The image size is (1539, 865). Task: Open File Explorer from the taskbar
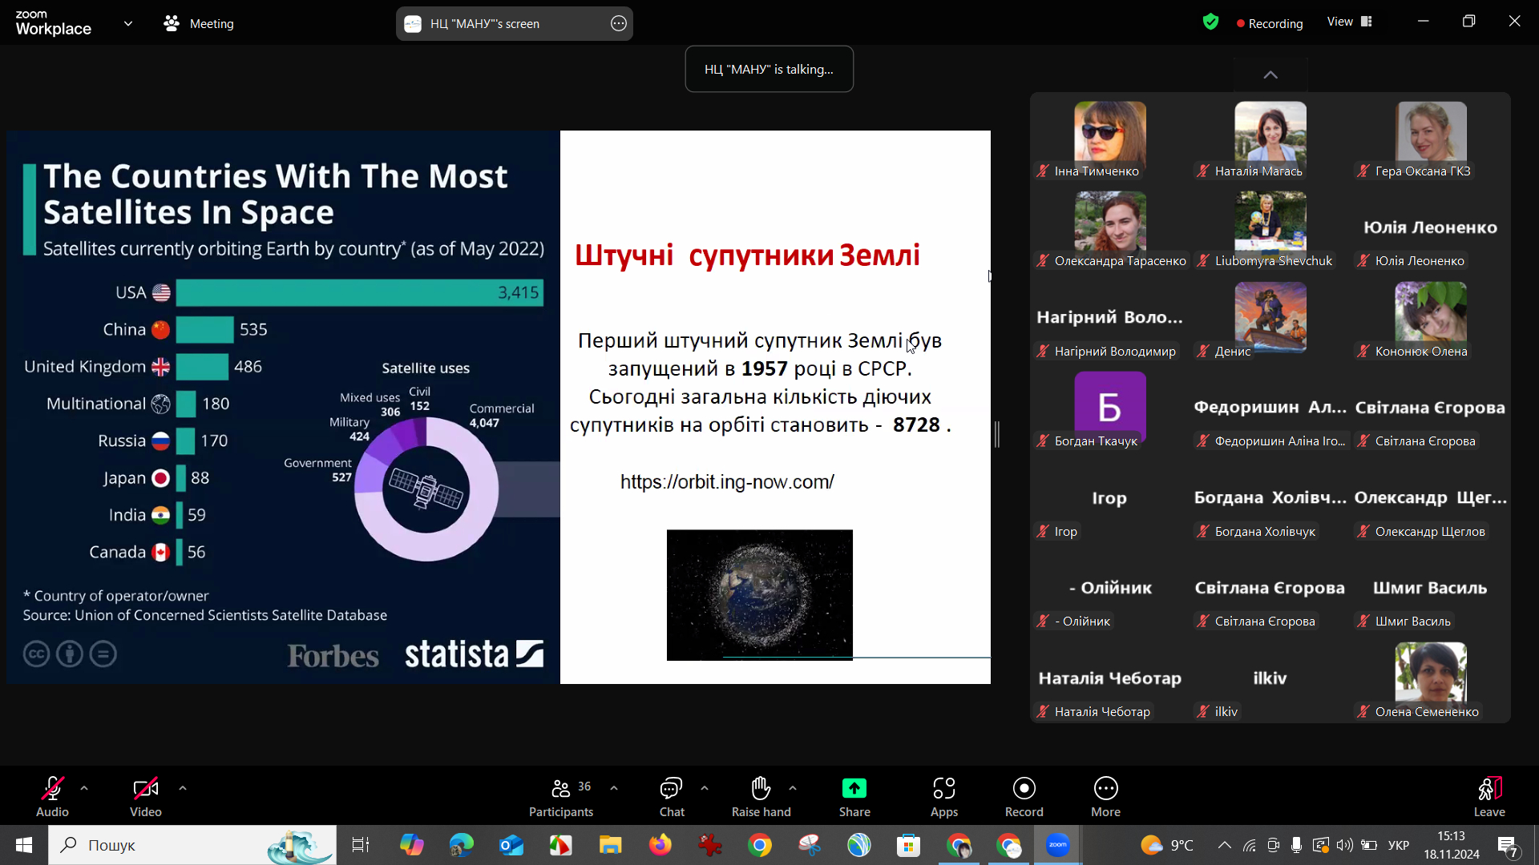click(x=610, y=845)
